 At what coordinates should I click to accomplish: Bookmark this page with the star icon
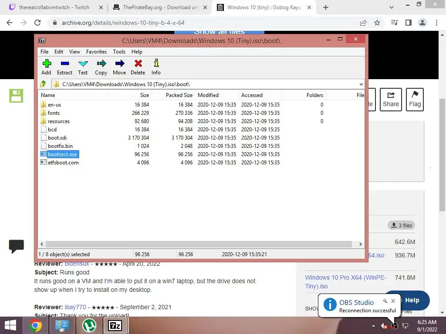377,23
